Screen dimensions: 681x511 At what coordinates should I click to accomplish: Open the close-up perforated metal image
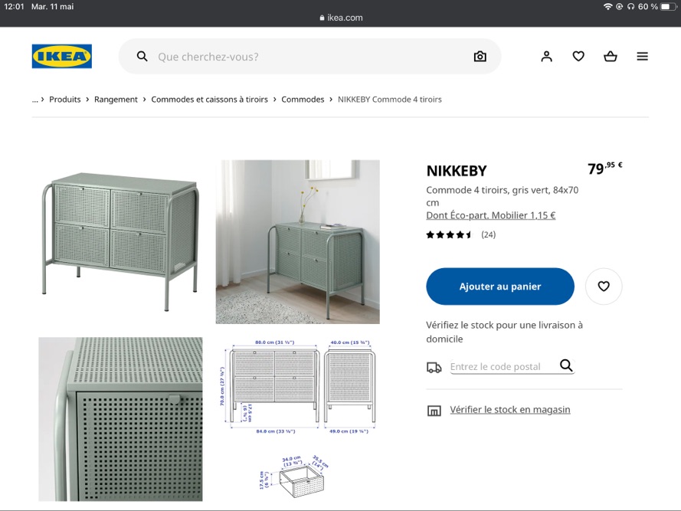(121, 419)
